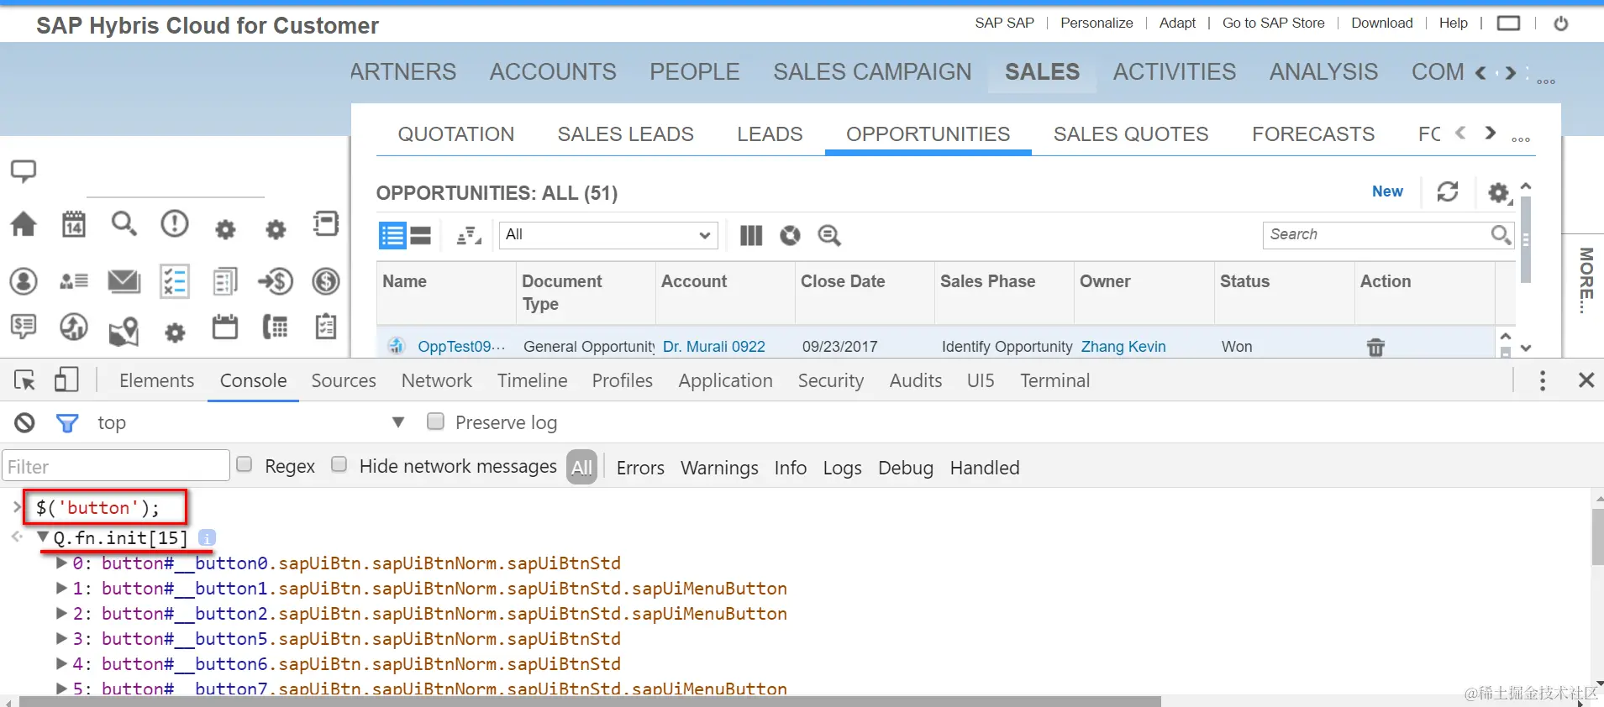This screenshot has width=1604, height=707.
Task: Enable the Preserve log checkbox
Action: [435, 422]
